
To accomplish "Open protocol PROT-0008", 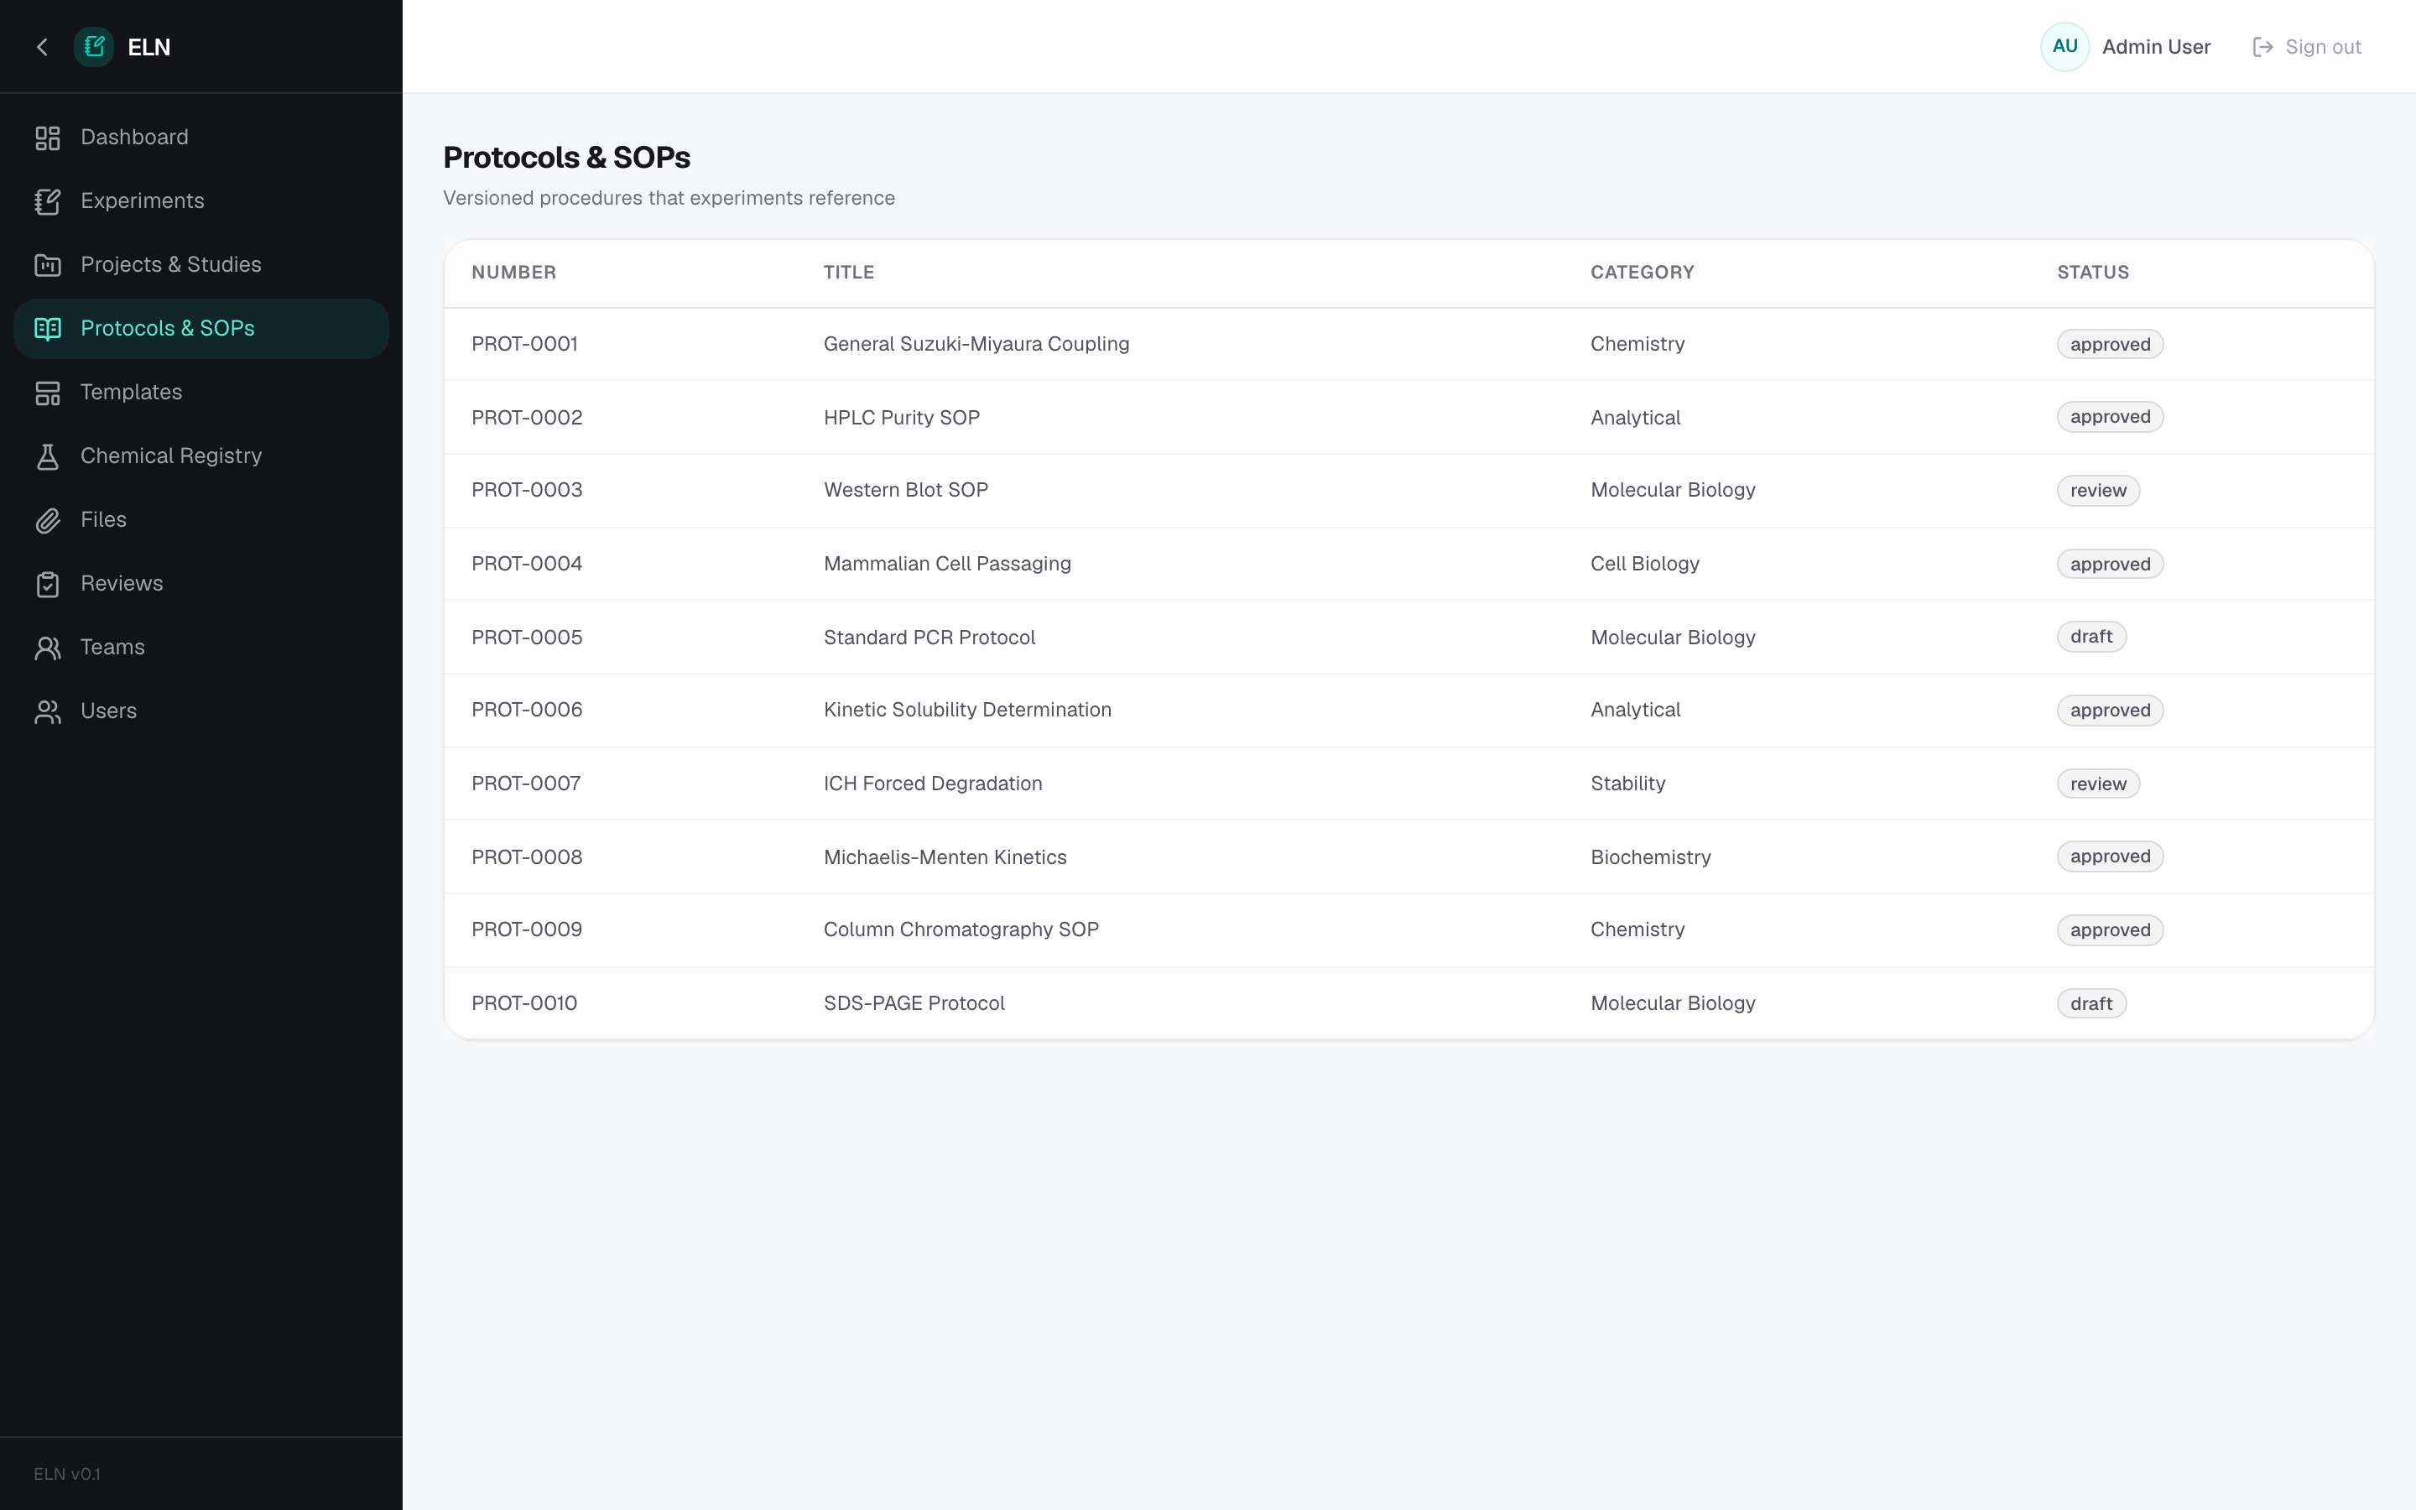I will pyautogui.click(x=526, y=857).
